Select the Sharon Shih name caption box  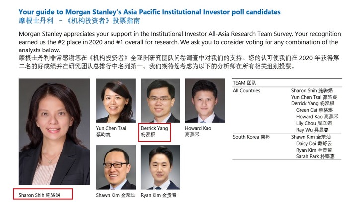[43, 194]
